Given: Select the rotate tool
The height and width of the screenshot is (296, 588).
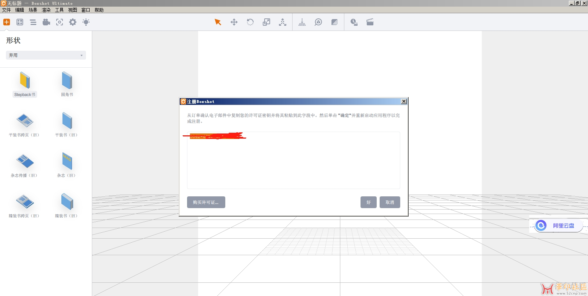Looking at the screenshot, I should (x=250, y=22).
